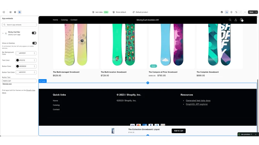Viewport: 259px width, 145px height.
Task: Open theme settings gear icon
Action: 15,12
